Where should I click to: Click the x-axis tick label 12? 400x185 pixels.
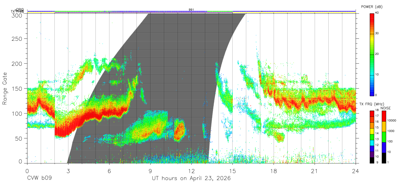[x=191, y=171]
